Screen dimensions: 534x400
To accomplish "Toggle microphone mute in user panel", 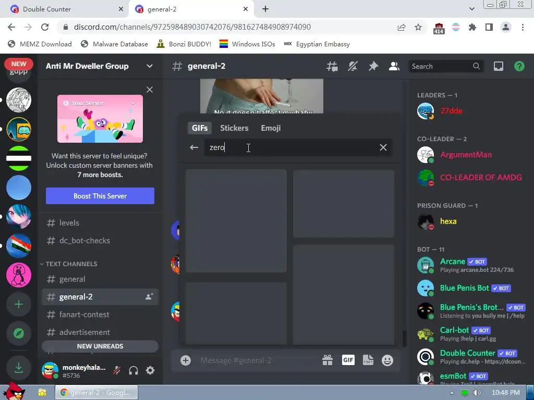I will (117, 370).
